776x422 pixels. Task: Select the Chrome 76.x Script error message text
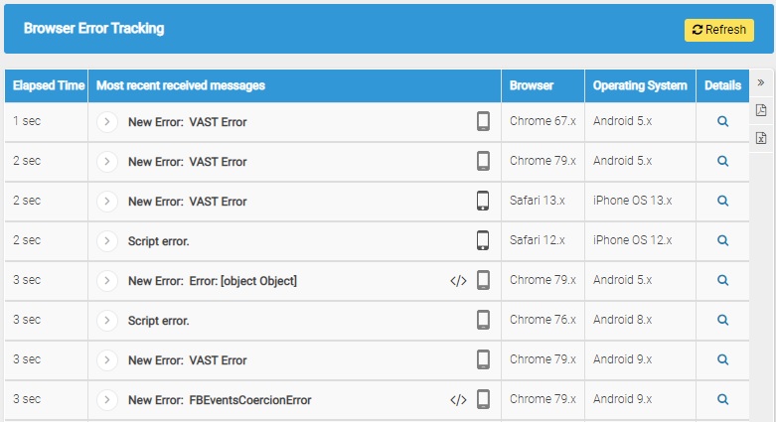[x=158, y=321]
